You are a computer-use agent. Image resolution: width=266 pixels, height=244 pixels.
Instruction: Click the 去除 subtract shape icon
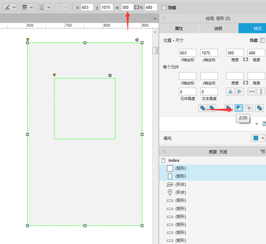point(239,108)
